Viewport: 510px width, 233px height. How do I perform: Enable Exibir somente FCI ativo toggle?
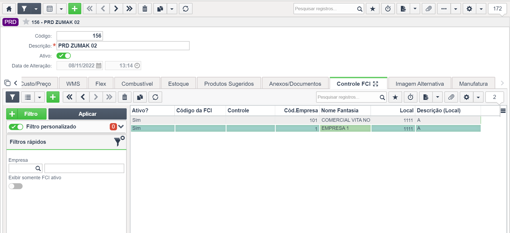pos(16,186)
